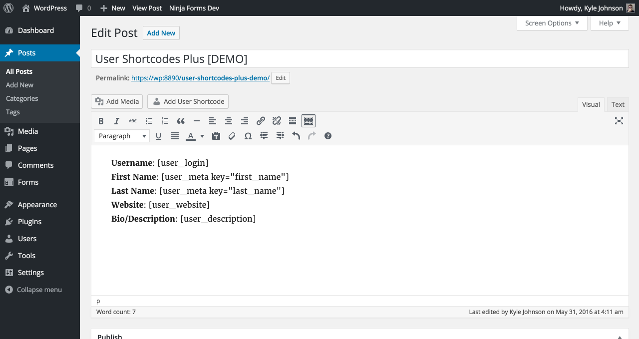The width and height of the screenshot is (639, 339).
Task: Toggle underline formatting
Action: (x=158, y=136)
